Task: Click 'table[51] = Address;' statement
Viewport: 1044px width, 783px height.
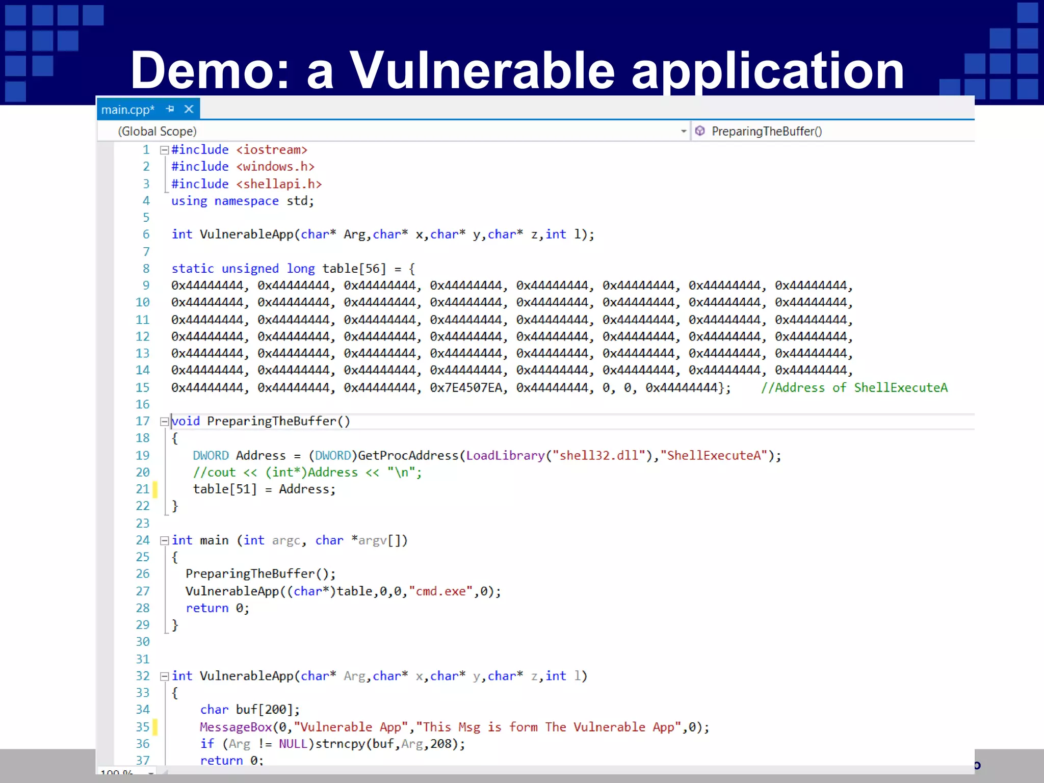Action: (264, 489)
